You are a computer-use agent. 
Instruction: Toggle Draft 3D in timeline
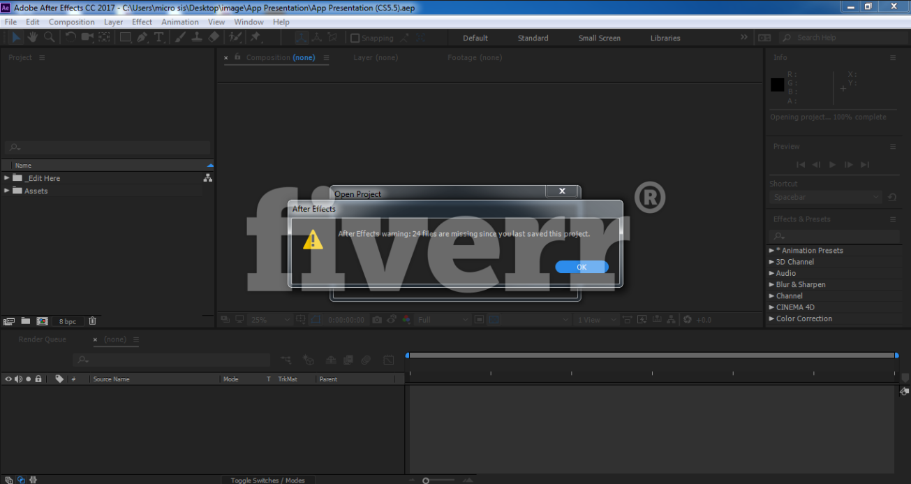tap(308, 360)
